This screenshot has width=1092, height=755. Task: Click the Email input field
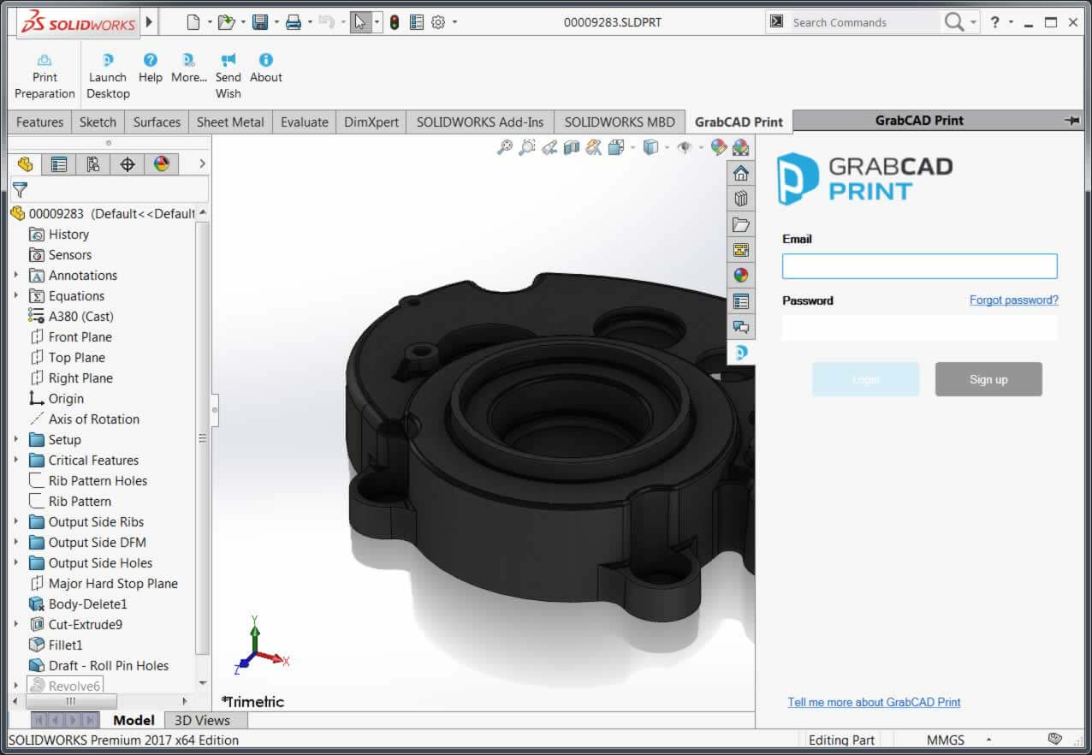point(918,266)
